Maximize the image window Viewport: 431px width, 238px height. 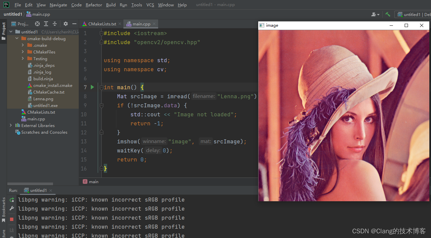click(406, 25)
